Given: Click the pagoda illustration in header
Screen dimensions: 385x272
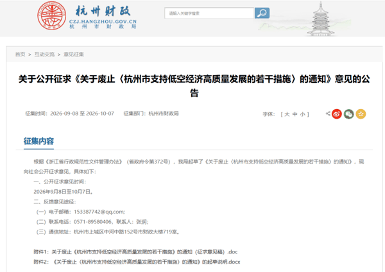Looking at the screenshot, I should [x=320, y=19].
